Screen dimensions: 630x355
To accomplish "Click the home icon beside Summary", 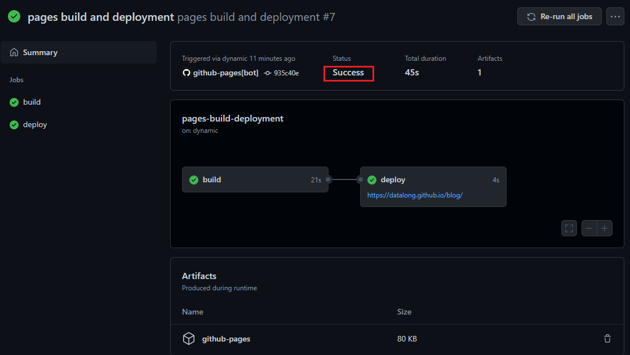I will pos(14,52).
